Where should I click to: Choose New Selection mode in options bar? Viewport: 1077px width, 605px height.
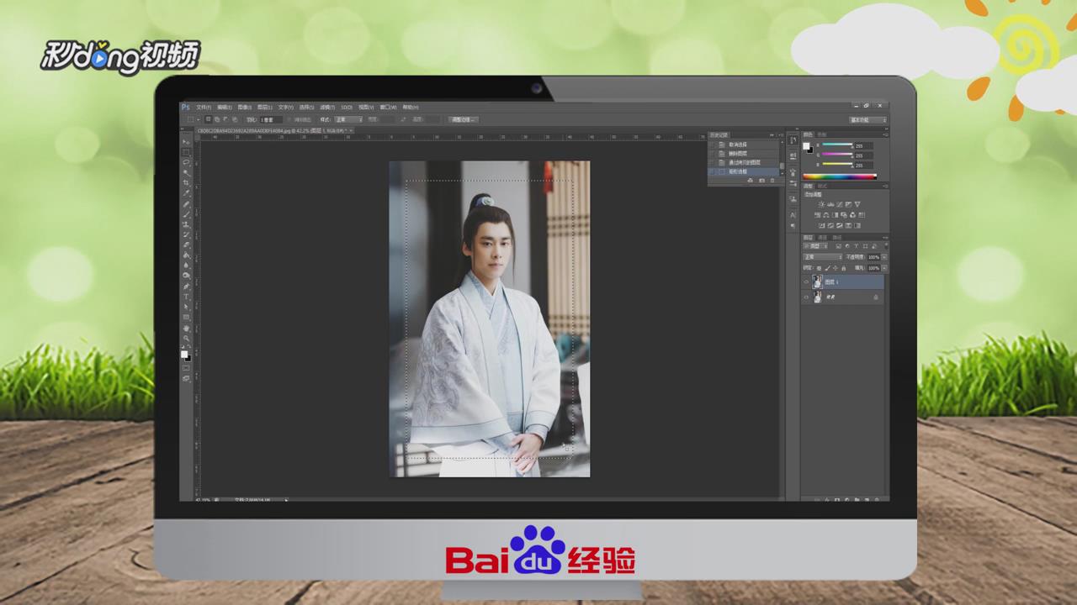(209, 119)
